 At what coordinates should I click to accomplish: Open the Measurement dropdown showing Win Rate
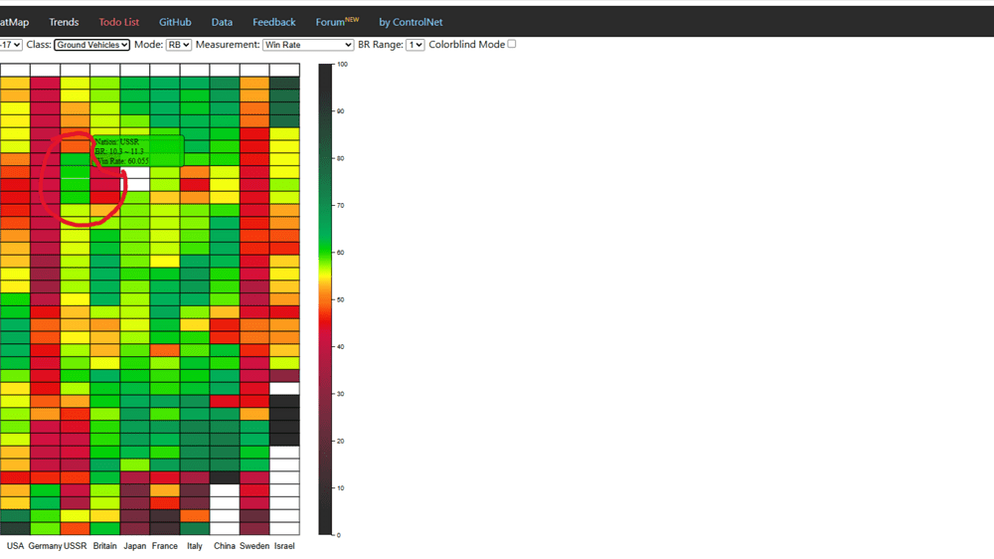coord(307,45)
